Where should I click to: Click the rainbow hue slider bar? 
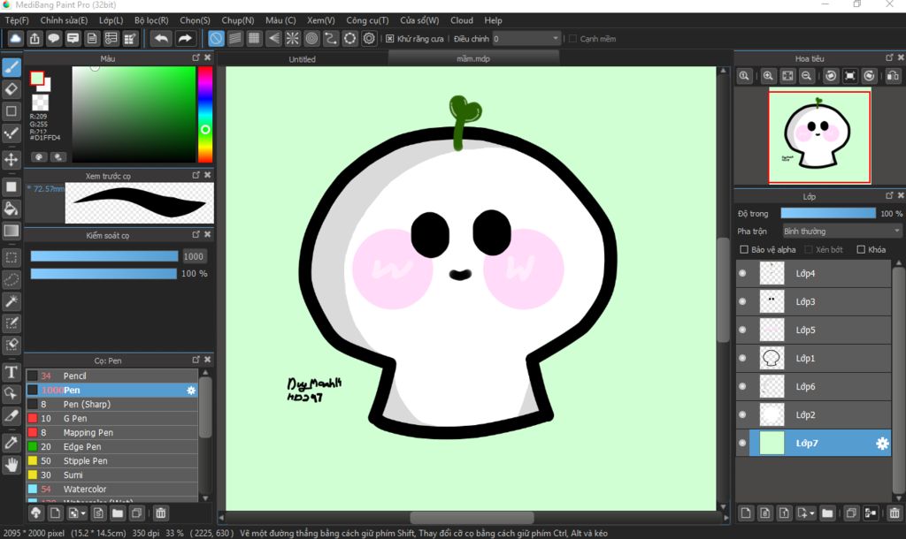(x=205, y=114)
